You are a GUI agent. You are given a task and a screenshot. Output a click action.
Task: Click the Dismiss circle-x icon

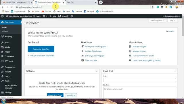pos(167,31)
